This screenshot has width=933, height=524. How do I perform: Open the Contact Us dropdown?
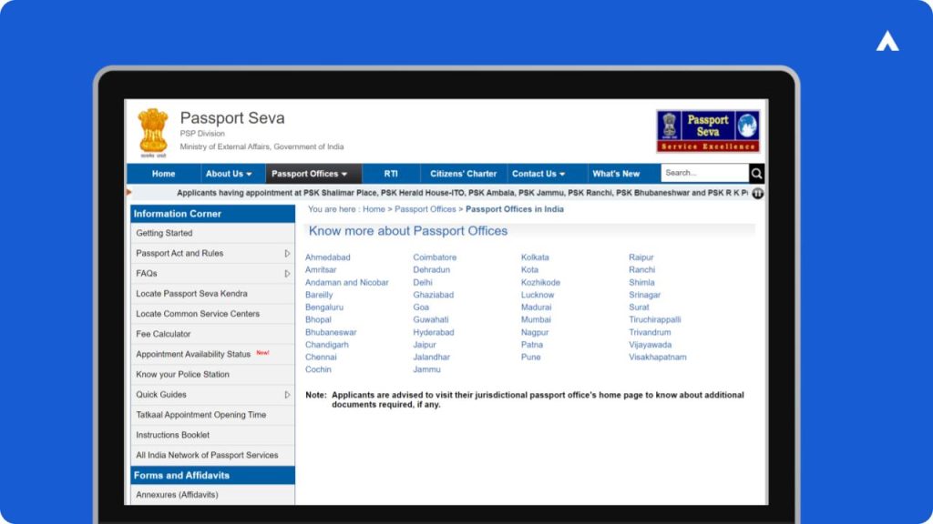tap(540, 173)
